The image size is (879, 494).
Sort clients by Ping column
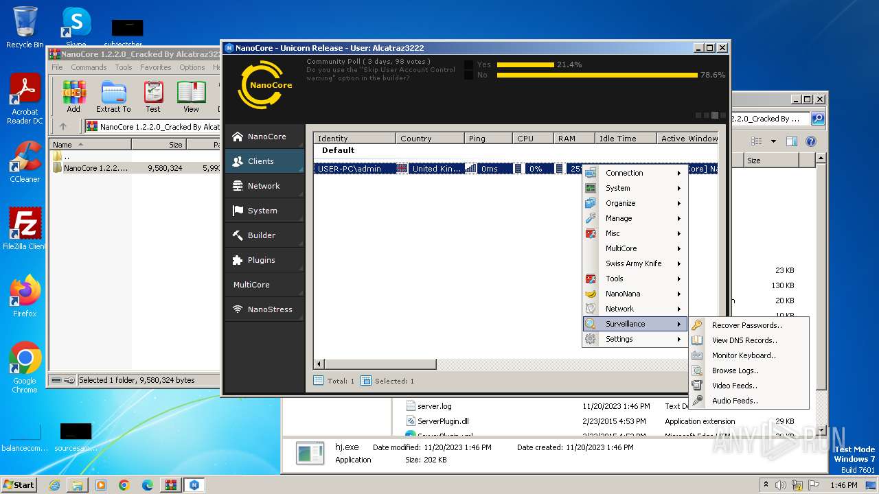coord(489,138)
